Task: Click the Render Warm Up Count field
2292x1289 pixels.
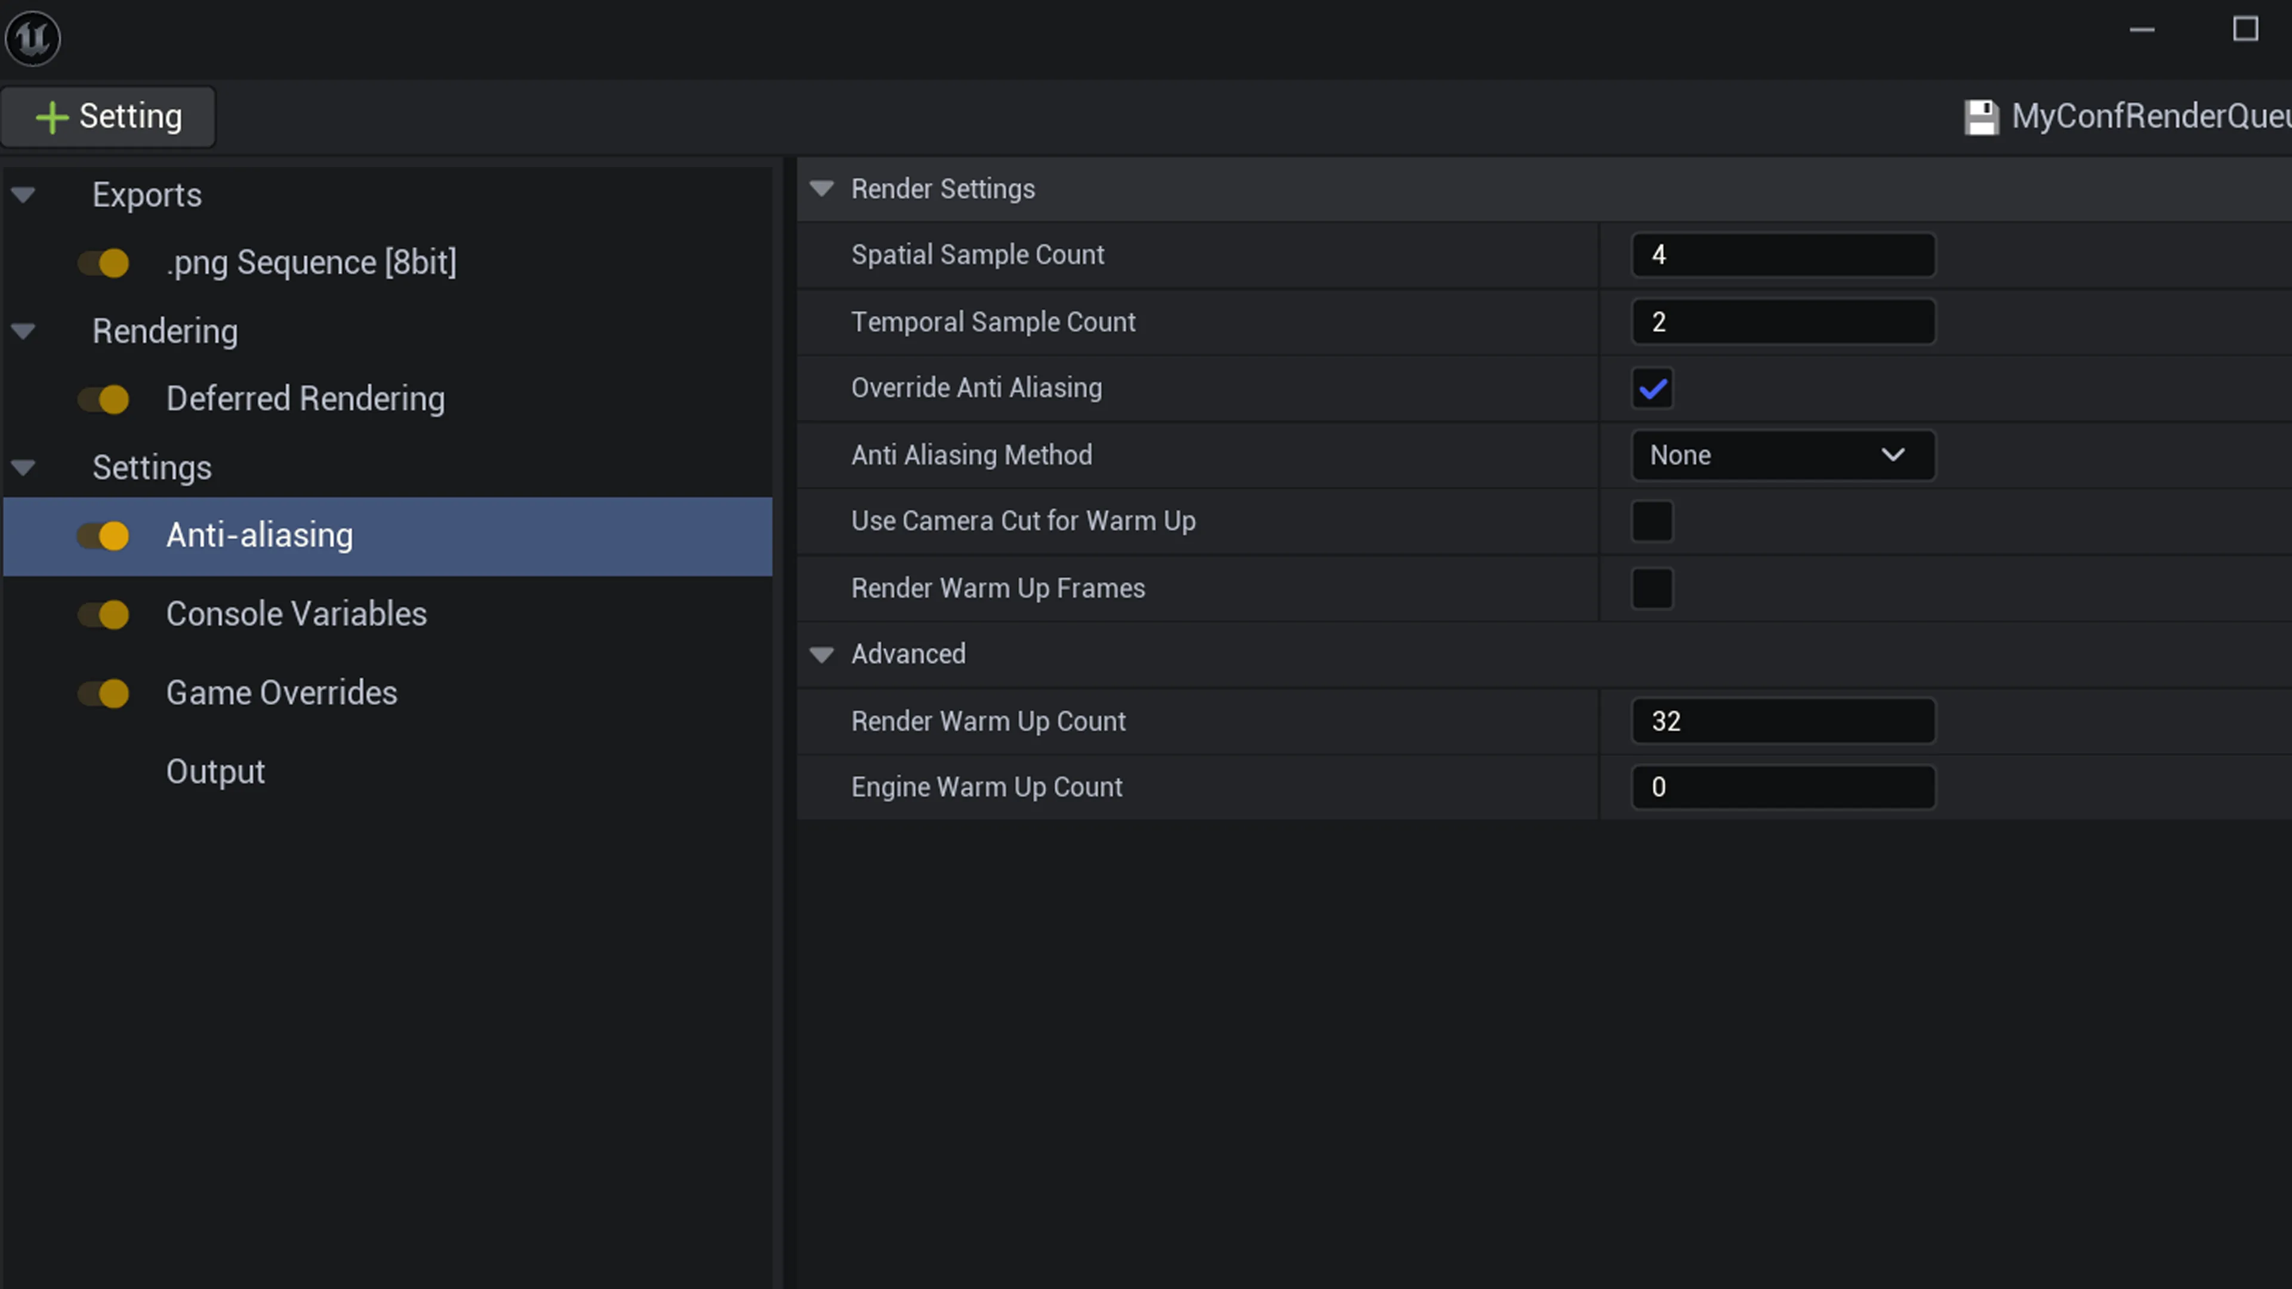Action: coord(1783,721)
